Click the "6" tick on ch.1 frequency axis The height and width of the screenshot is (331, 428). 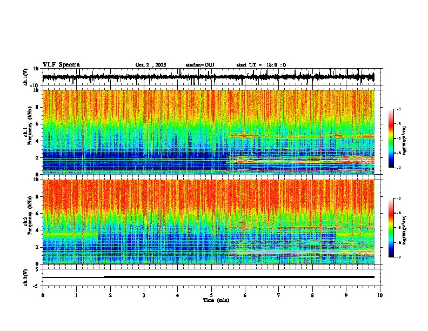38,124
